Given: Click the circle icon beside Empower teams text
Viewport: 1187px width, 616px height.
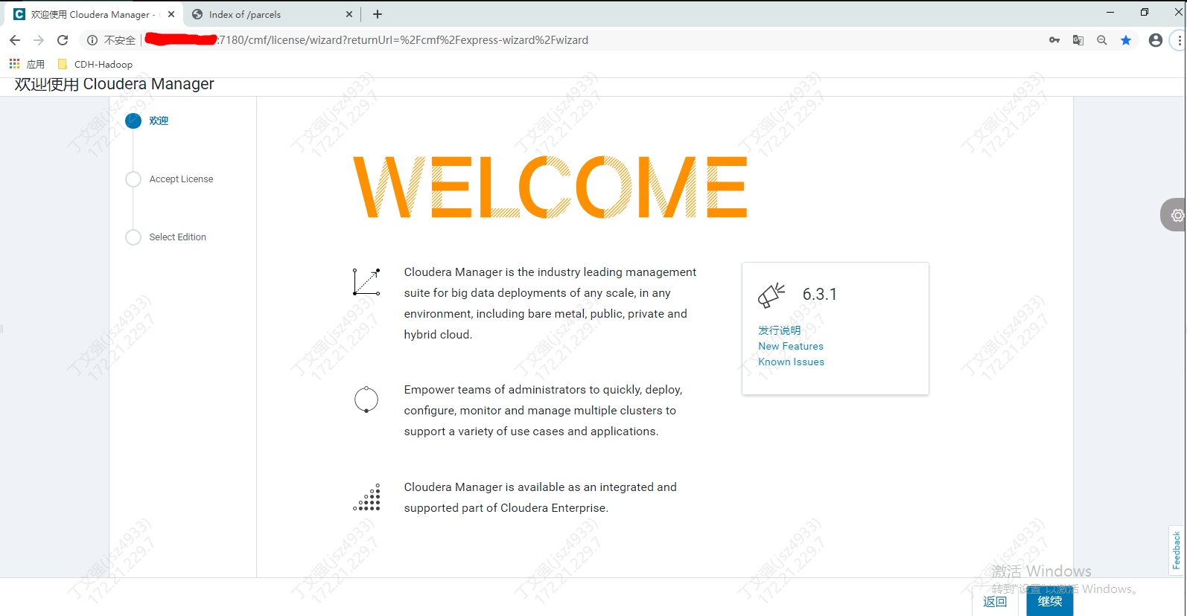Looking at the screenshot, I should point(366,400).
